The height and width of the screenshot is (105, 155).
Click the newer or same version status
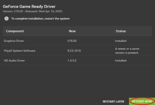pyautogui.click(x=127, y=51)
